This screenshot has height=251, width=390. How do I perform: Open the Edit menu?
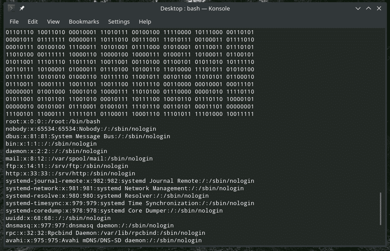click(32, 21)
